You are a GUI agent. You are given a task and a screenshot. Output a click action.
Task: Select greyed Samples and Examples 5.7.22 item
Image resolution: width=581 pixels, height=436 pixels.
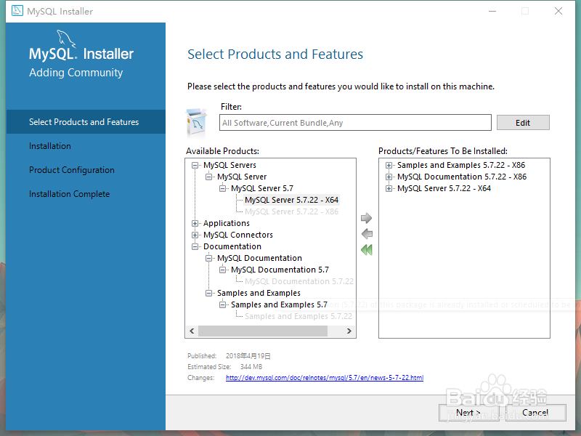(x=298, y=316)
